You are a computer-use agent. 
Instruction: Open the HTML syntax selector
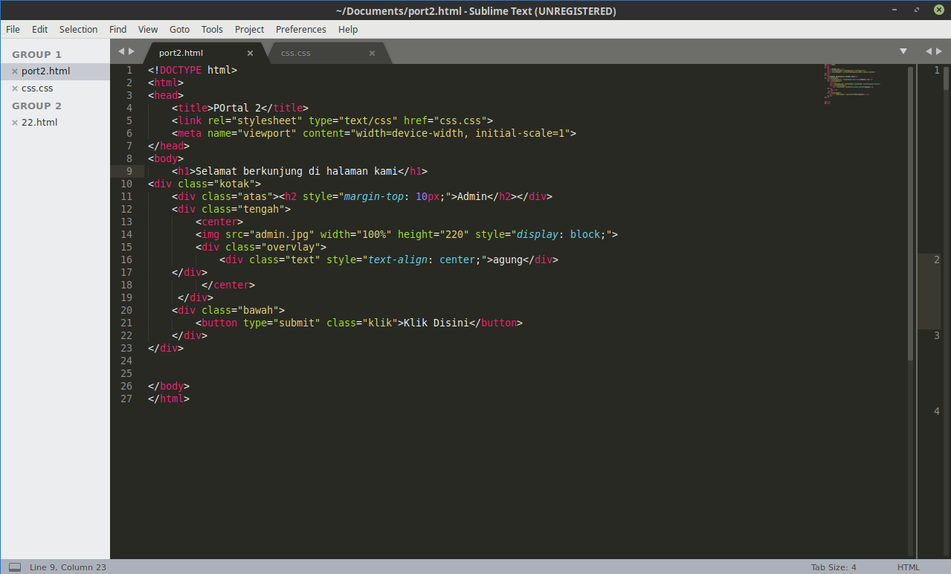point(908,567)
